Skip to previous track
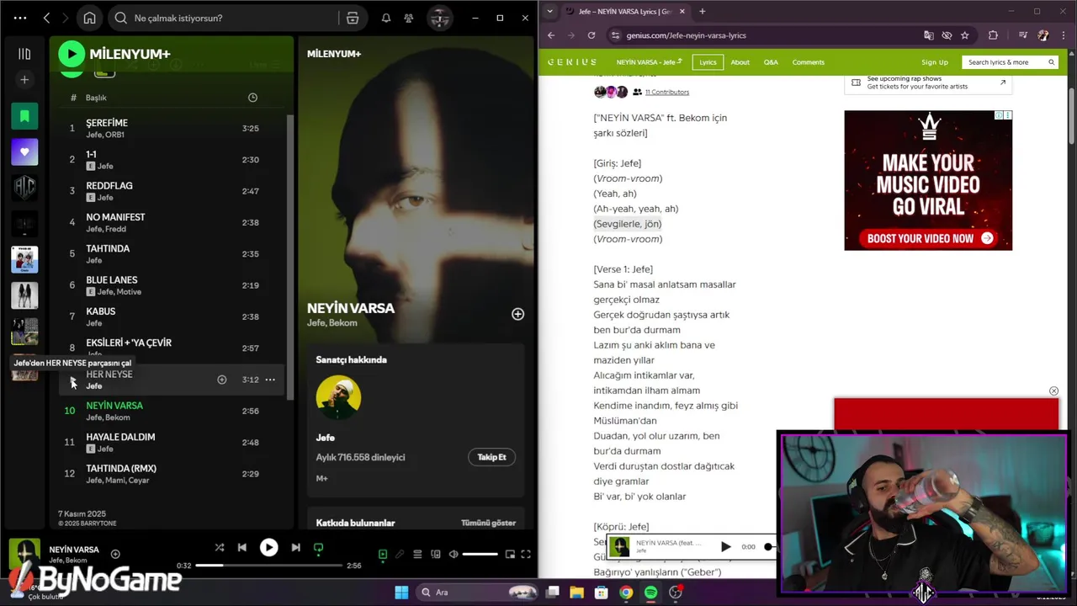This screenshot has width=1077, height=606. point(242,547)
